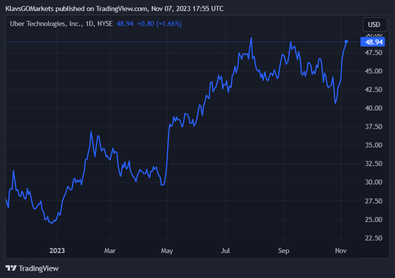Click the 48.94 current price label
Viewport: 395px width, 278px height.
[373, 42]
